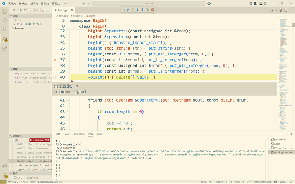Toggle the All C++ Exceptions checkbox
Viewport: 295px width, 184px height.
pyautogui.click(x=15, y=178)
